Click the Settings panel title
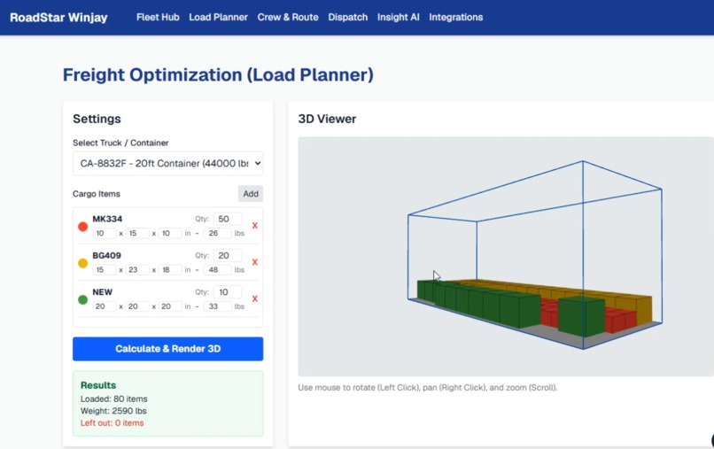Image resolution: width=714 pixels, height=449 pixels. point(97,119)
